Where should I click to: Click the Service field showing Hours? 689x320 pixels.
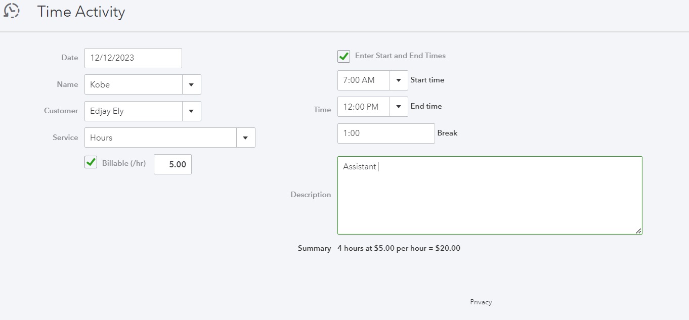pyautogui.click(x=160, y=138)
